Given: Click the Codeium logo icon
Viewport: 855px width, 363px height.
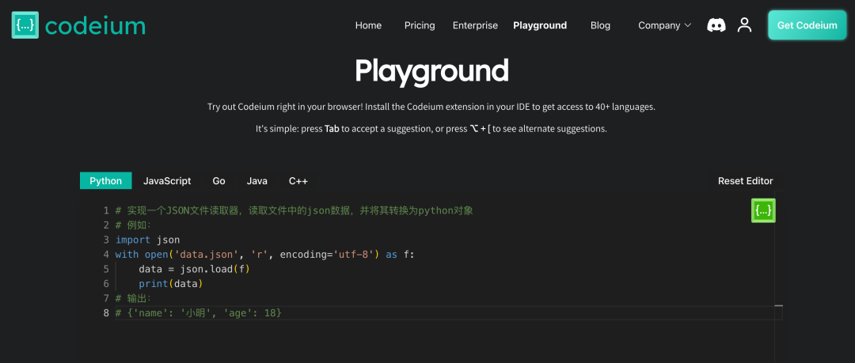Looking at the screenshot, I should click(25, 25).
